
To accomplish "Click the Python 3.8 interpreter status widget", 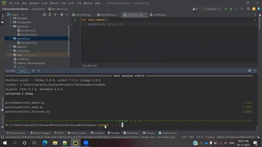I will tap(236, 137).
